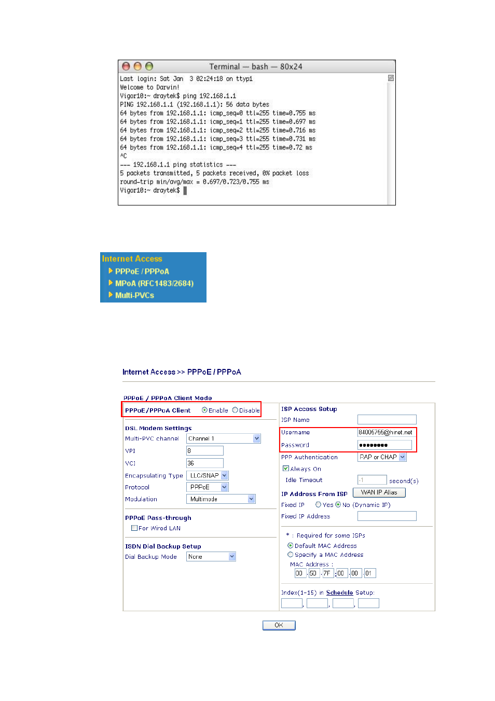The height and width of the screenshot is (701, 495).
Task: Click the MAC Address field containing 7F
Action: [328, 573]
